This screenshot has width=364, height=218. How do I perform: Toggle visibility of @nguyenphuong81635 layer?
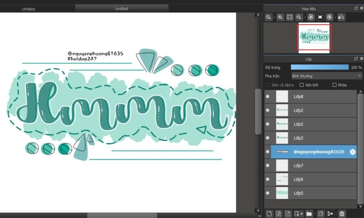click(268, 152)
